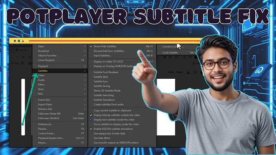276x155 pixels.
Task: Expand the Skins submenu arrow
Action: pos(85,89)
